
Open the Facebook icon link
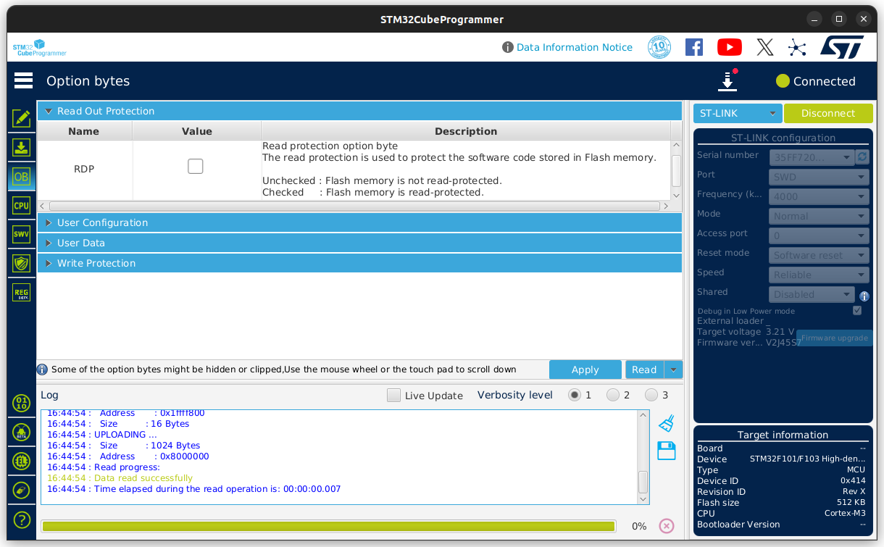coord(694,47)
